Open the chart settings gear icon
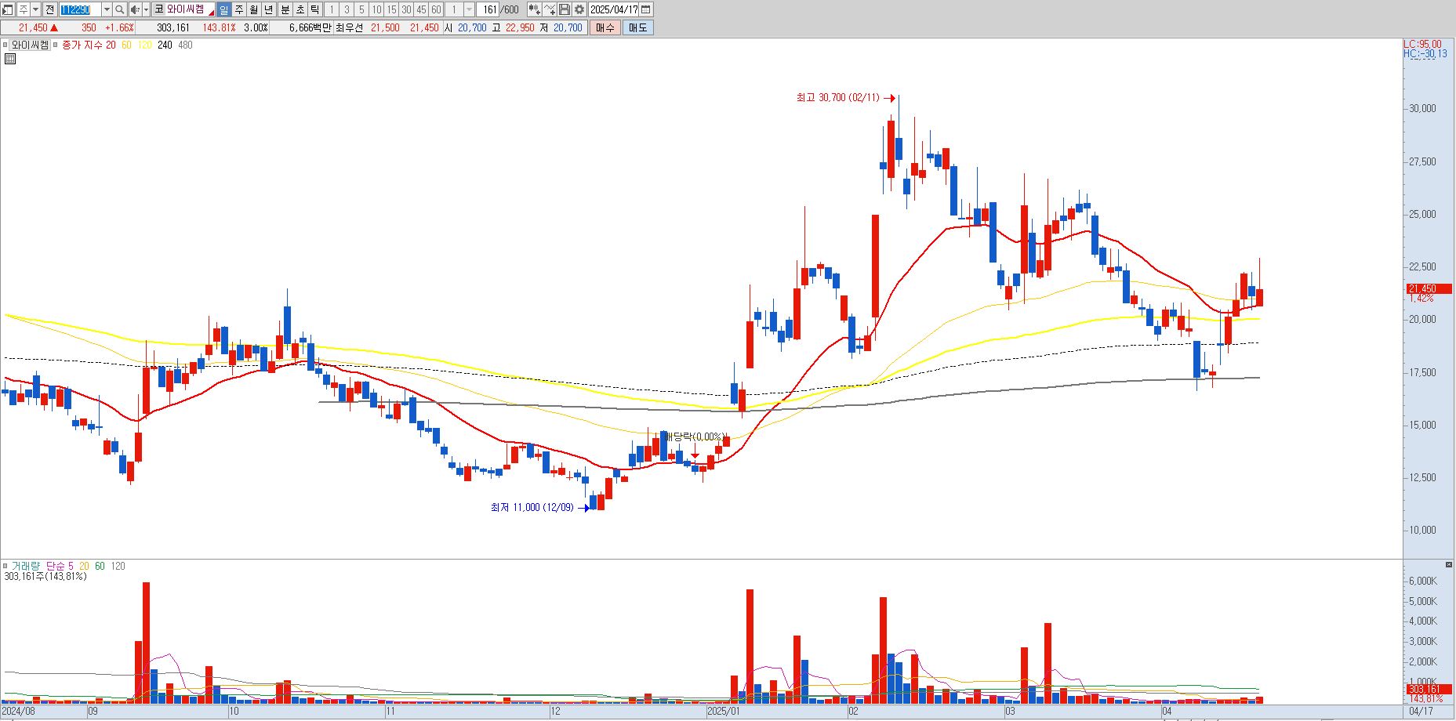 [579, 9]
